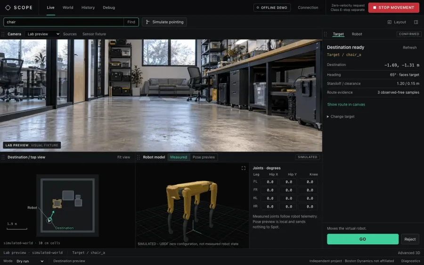Click the heading value 65° faces target
This screenshot has width=424, height=265.
click(x=404, y=75)
